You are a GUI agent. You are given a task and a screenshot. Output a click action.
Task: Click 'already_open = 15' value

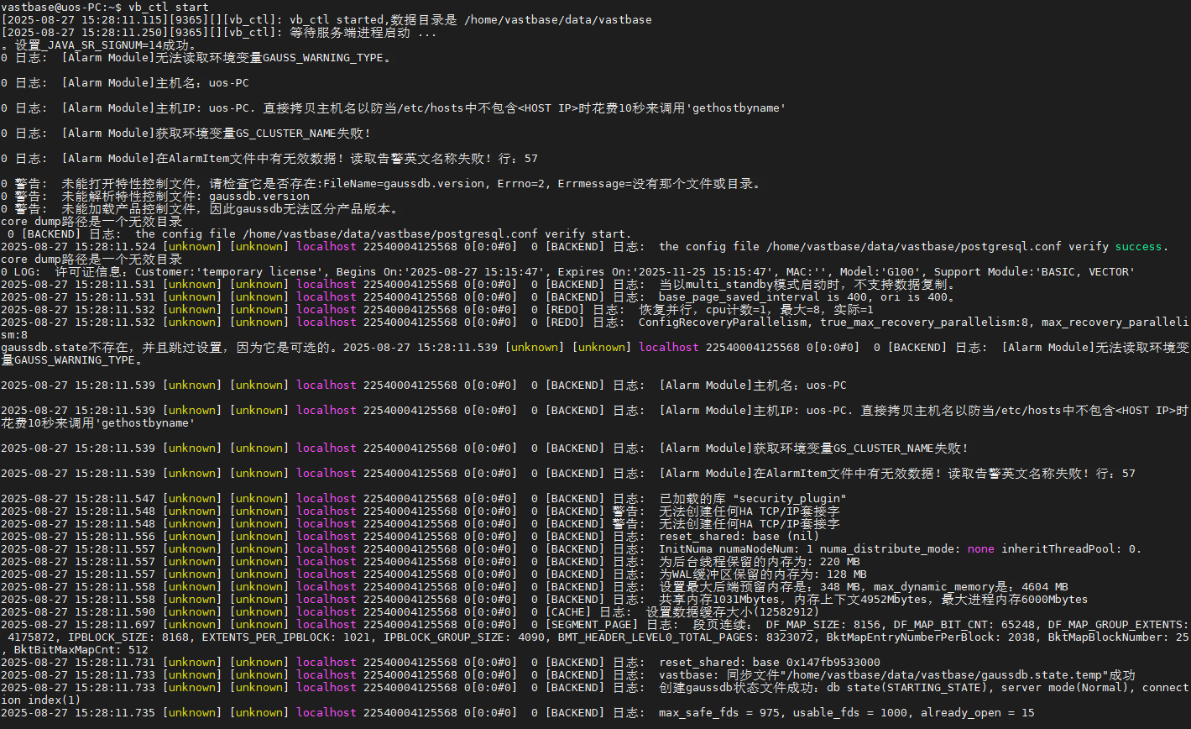coord(978,712)
